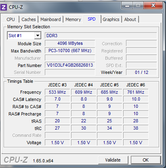
Task: Click tRC value 27
Action: click(x=57, y=128)
